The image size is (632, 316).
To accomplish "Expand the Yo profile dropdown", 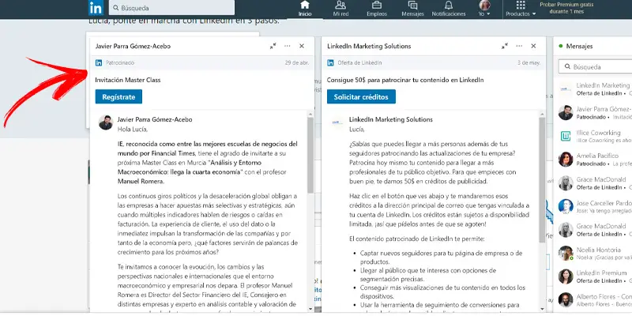I will (484, 9).
